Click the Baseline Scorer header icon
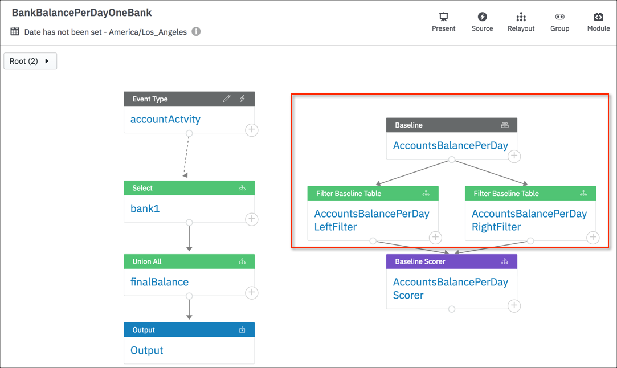 coord(505,261)
